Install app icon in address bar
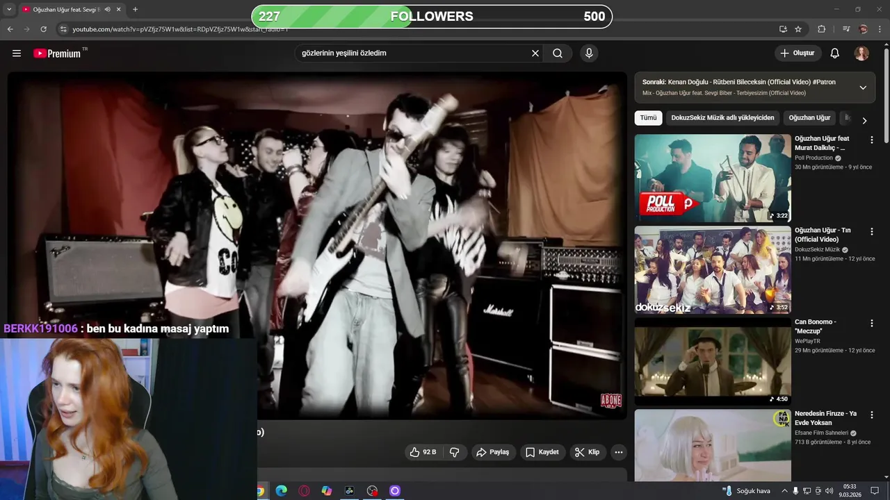This screenshot has height=500, width=890. pyautogui.click(x=783, y=29)
